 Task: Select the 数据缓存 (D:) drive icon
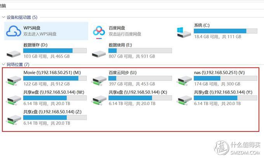coord(14,54)
